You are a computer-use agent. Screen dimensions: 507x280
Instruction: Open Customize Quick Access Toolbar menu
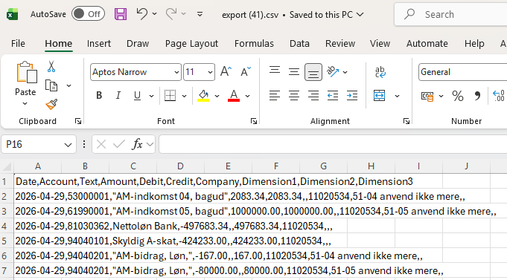(x=200, y=14)
